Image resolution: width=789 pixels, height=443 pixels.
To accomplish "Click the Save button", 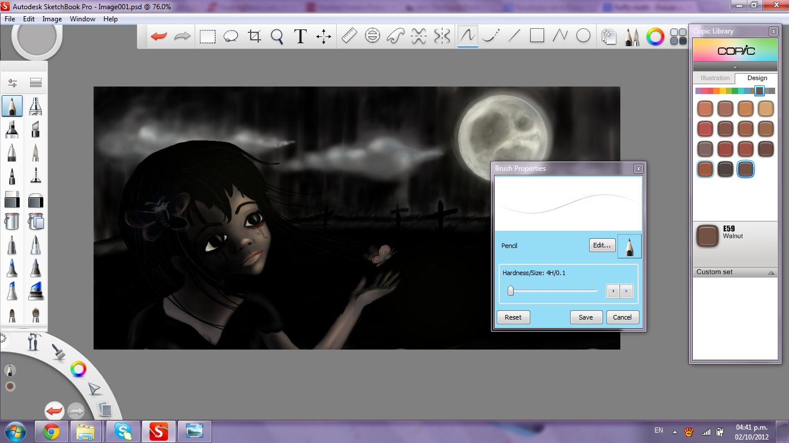I will click(x=586, y=317).
